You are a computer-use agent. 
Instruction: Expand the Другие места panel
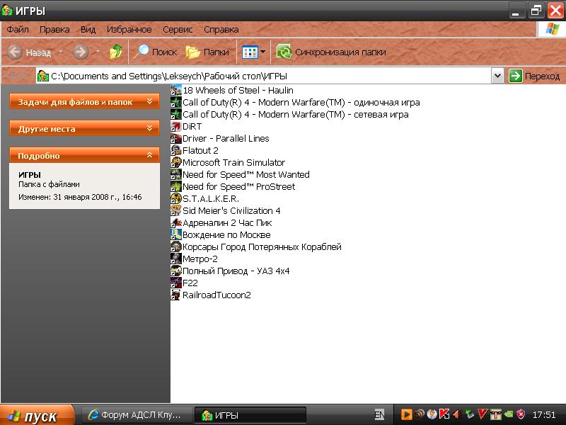click(x=84, y=128)
